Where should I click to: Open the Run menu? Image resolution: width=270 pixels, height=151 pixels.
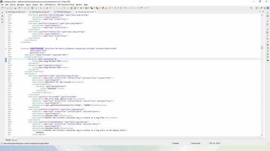(x=41, y=5)
